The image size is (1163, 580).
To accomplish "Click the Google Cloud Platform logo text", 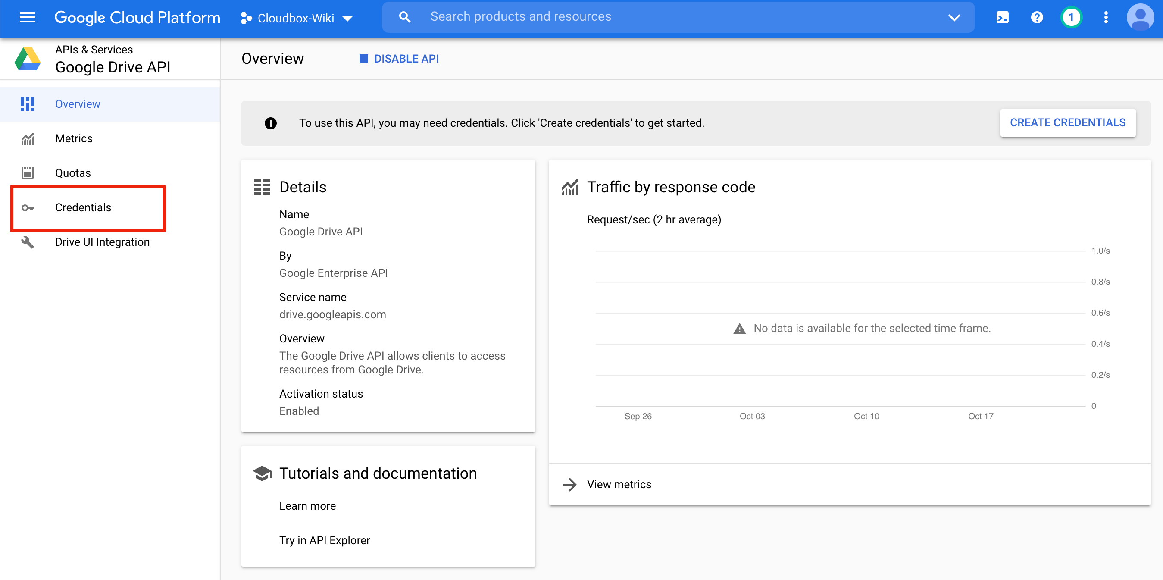I will (137, 18).
